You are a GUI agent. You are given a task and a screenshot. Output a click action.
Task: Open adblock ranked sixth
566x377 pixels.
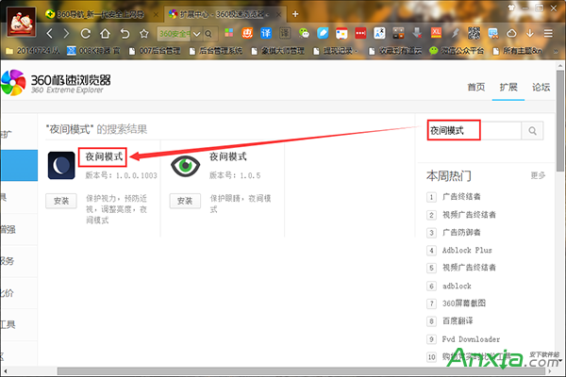[457, 287]
